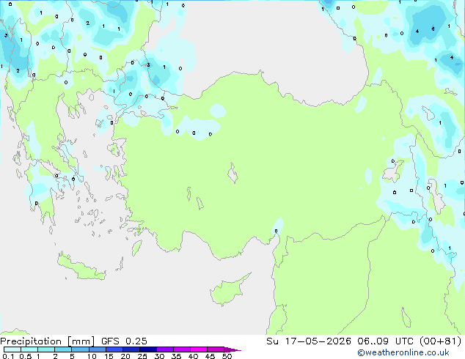Click the 45 to 50 mm legend swatch

pyautogui.click(x=216, y=349)
